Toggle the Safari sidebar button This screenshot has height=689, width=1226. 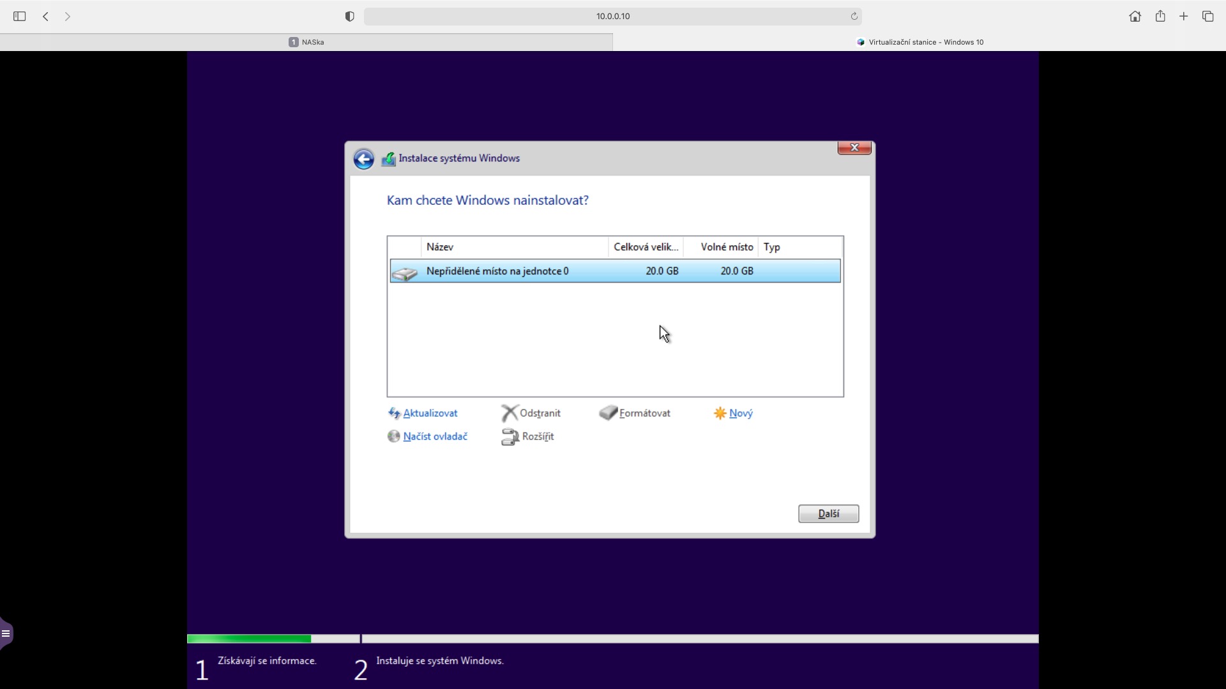19,17
